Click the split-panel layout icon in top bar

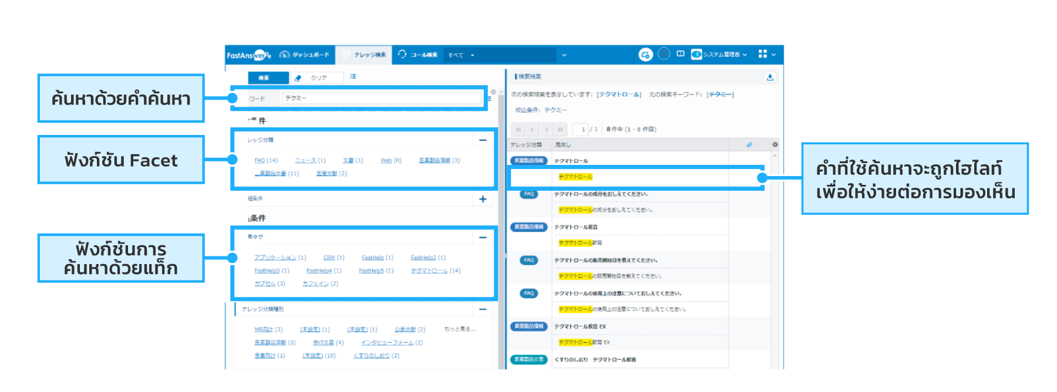pos(681,54)
